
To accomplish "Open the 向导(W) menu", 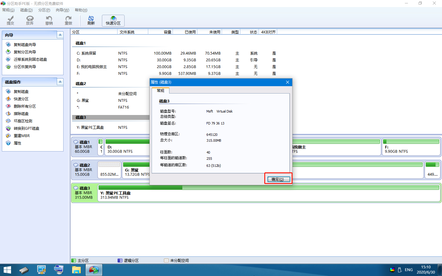I will [x=63, y=10].
